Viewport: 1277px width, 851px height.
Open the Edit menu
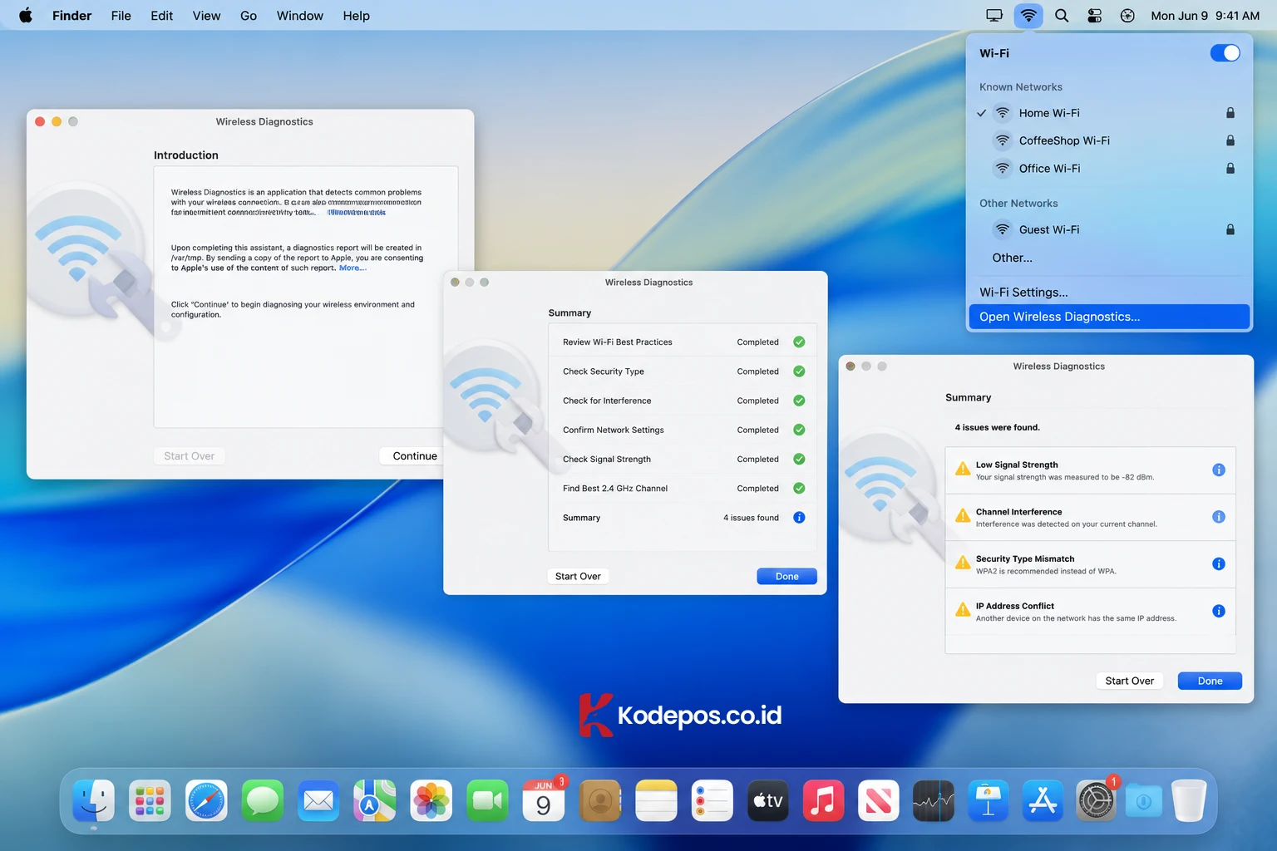162,16
